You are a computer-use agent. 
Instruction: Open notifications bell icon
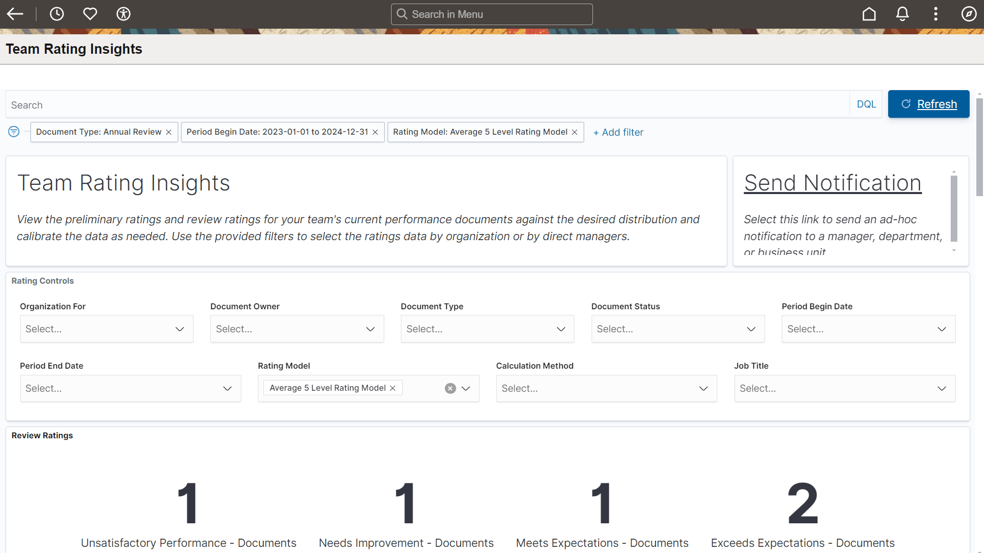pos(902,14)
